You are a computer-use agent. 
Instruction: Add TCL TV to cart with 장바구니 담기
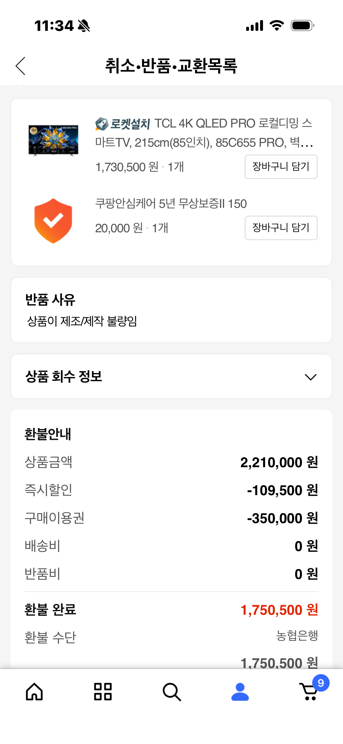click(x=281, y=167)
